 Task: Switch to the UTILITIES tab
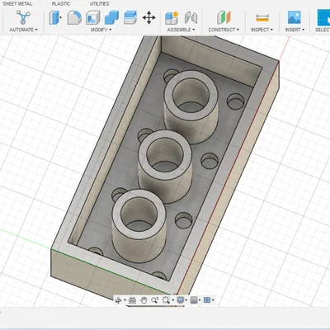pyautogui.click(x=99, y=4)
